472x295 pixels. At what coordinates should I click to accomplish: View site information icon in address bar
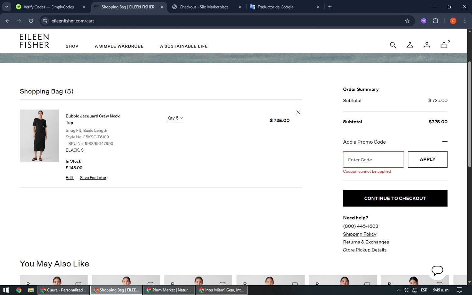(45, 21)
